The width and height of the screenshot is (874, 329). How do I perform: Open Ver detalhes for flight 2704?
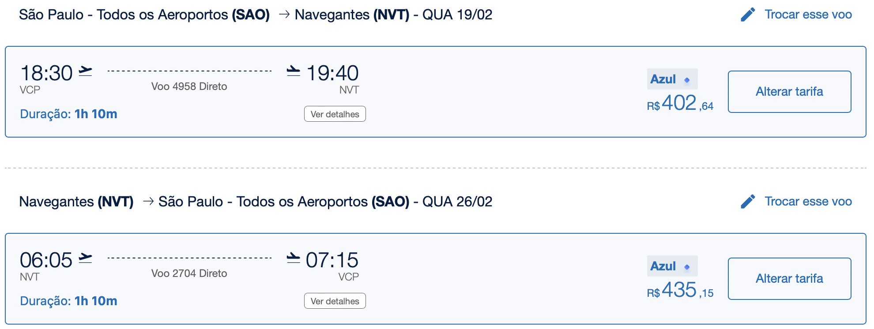click(x=335, y=301)
